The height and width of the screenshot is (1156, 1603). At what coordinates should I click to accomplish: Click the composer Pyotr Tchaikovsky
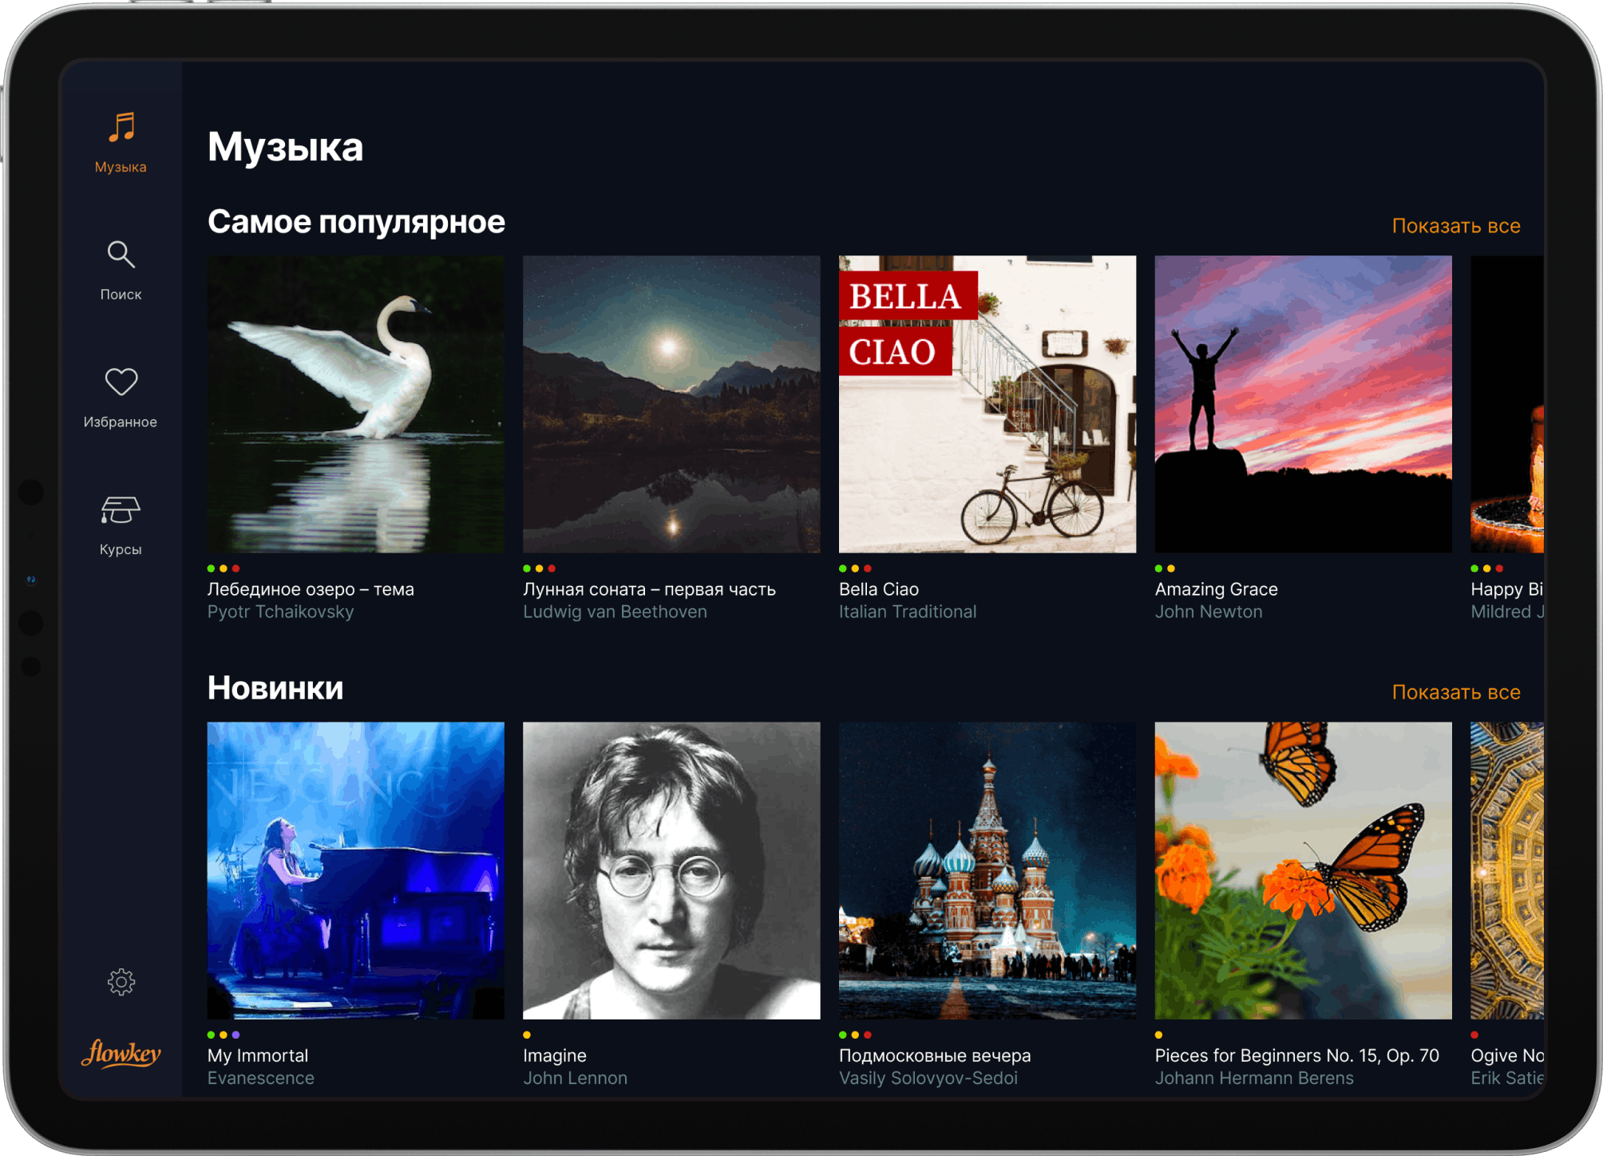(280, 612)
